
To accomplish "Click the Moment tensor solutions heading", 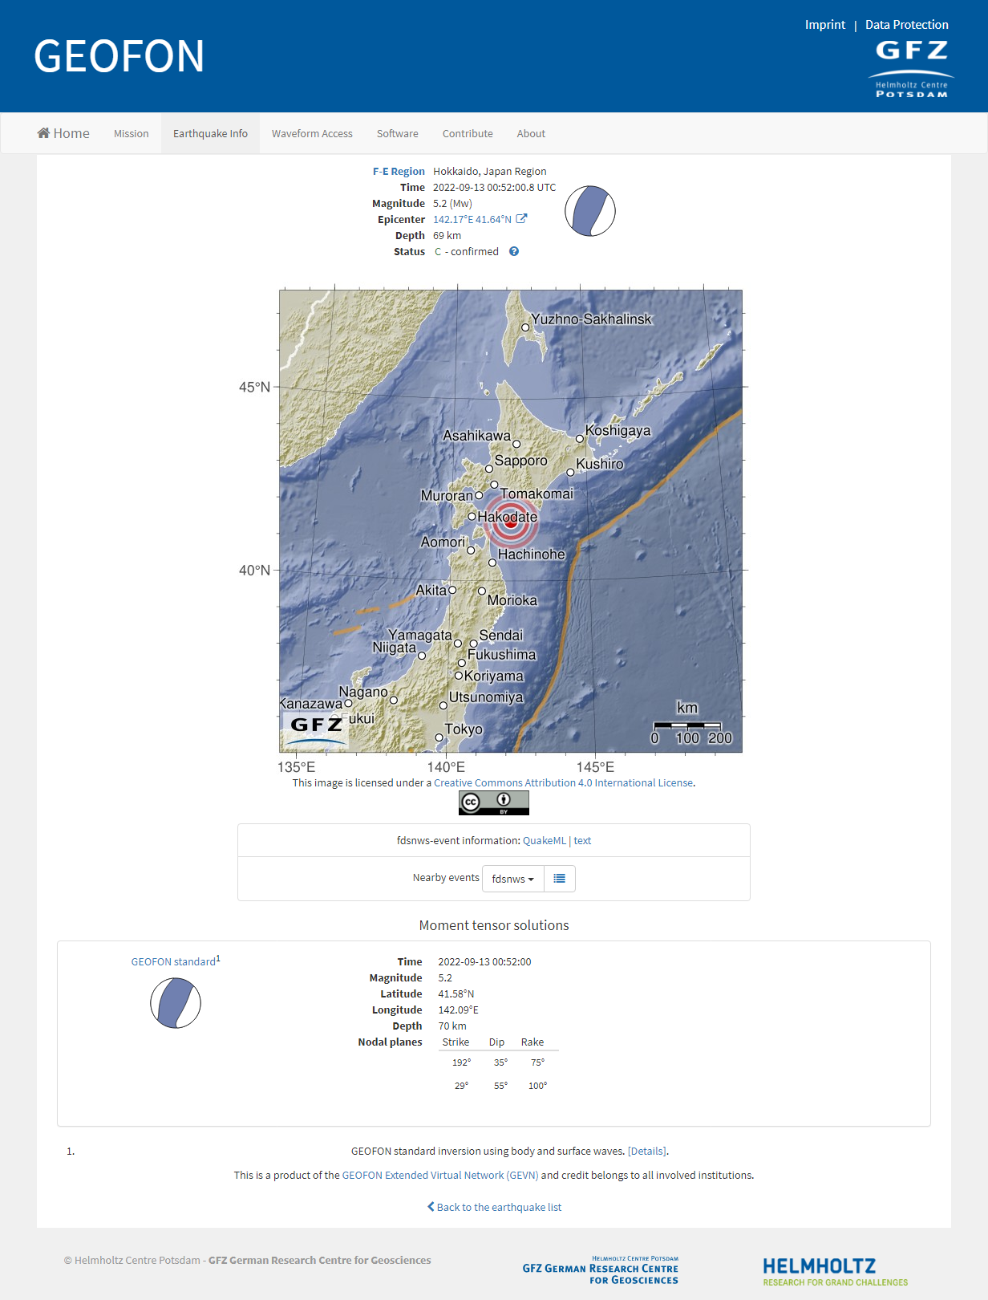I will (x=494, y=925).
